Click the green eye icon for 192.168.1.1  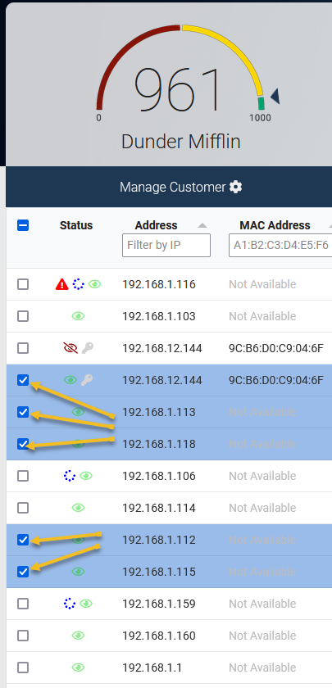[78, 668]
